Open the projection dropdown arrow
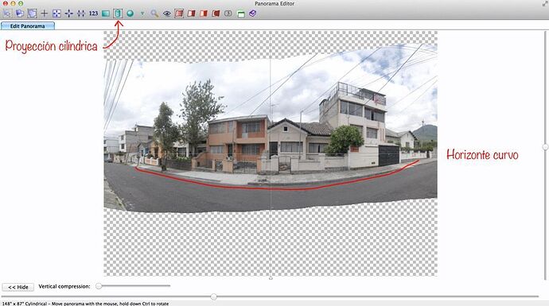Viewport: 549px width, 306px height. (x=142, y=14)
